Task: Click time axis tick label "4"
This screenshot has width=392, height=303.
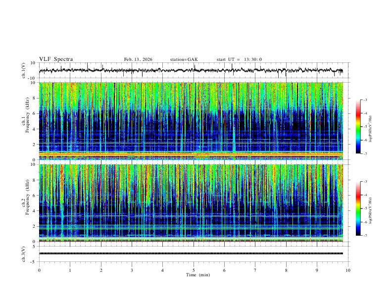Action: coord(162,270)
